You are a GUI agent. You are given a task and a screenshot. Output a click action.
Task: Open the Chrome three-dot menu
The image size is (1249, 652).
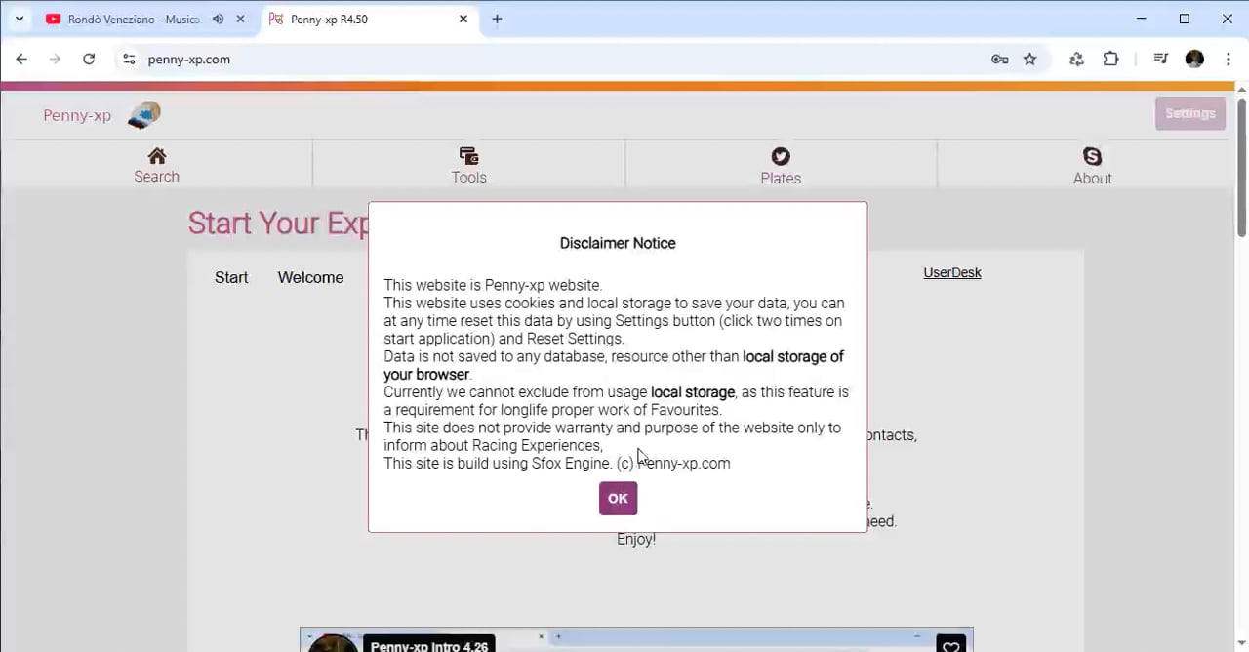1228,59
